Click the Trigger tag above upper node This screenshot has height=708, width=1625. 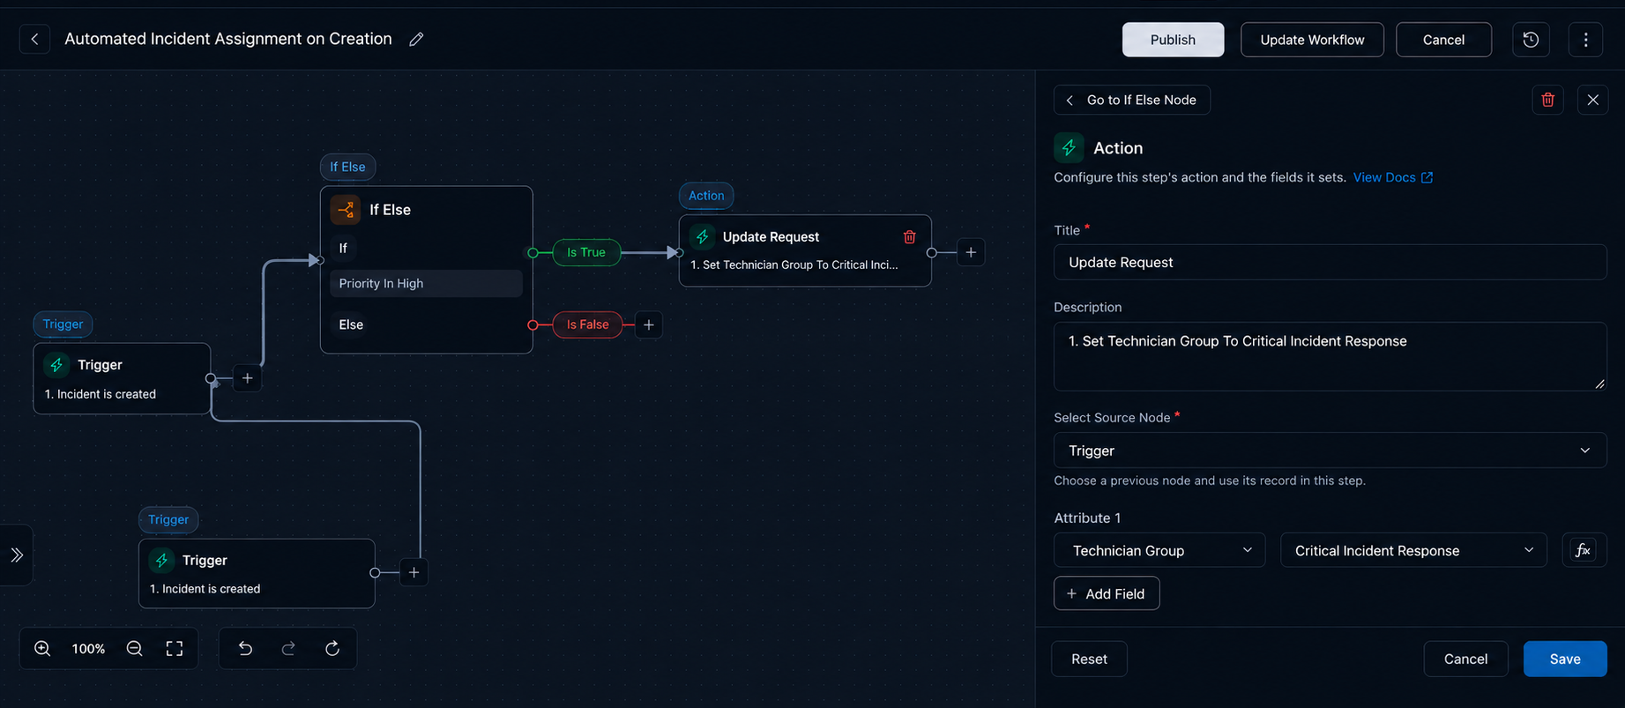(63, 324)
